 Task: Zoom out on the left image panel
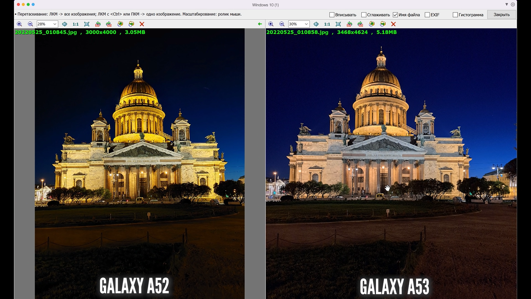click(x=30, y=24)
